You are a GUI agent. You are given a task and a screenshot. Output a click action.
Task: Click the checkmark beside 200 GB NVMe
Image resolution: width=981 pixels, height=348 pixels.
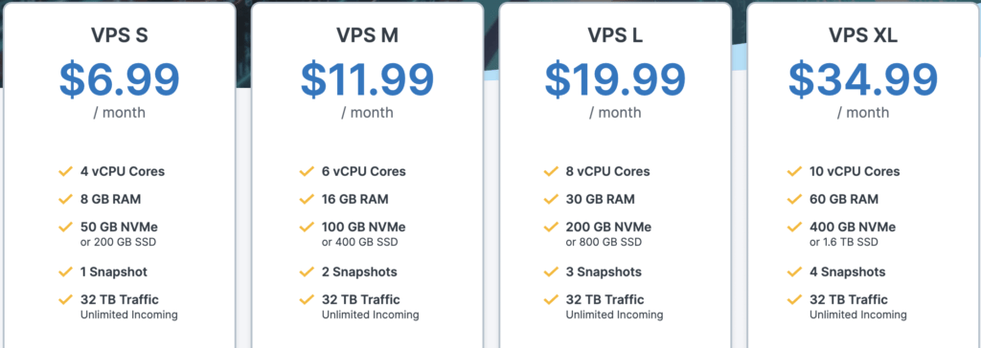[551, 227]
